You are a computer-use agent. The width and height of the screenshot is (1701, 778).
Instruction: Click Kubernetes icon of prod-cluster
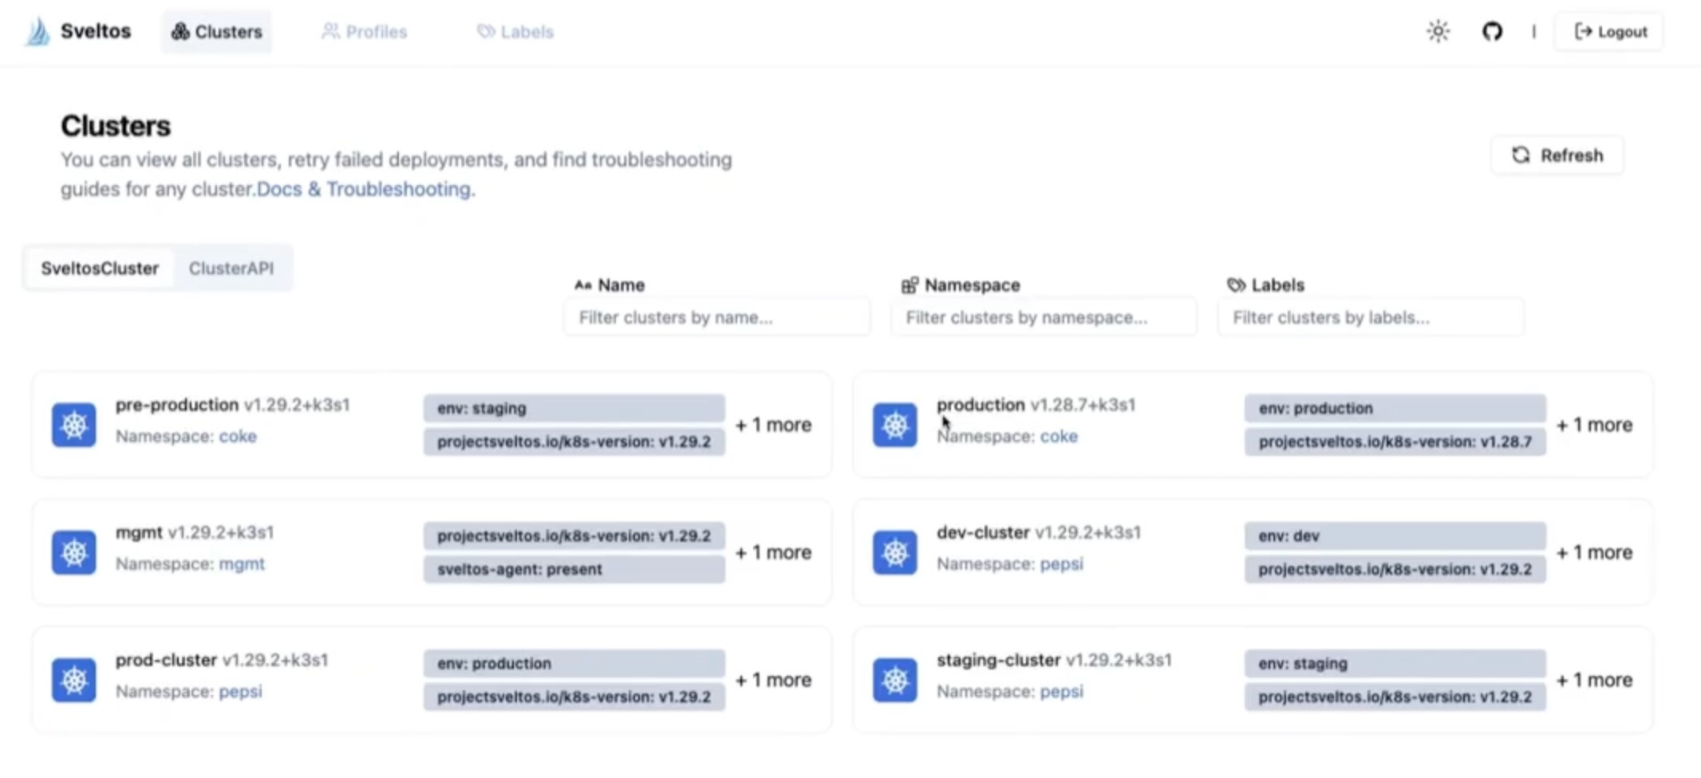[x=74, y=680]
